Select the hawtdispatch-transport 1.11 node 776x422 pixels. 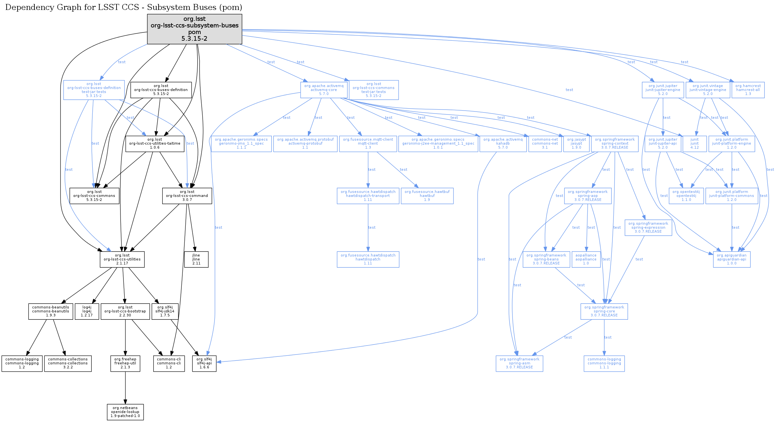pos(368,196)
